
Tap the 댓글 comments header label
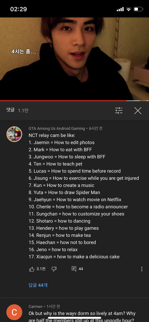pyautogui.click(x=11, y=110)
